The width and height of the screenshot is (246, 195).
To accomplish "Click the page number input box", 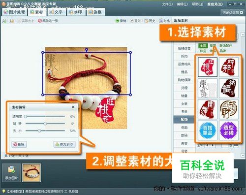I will 225,145.
